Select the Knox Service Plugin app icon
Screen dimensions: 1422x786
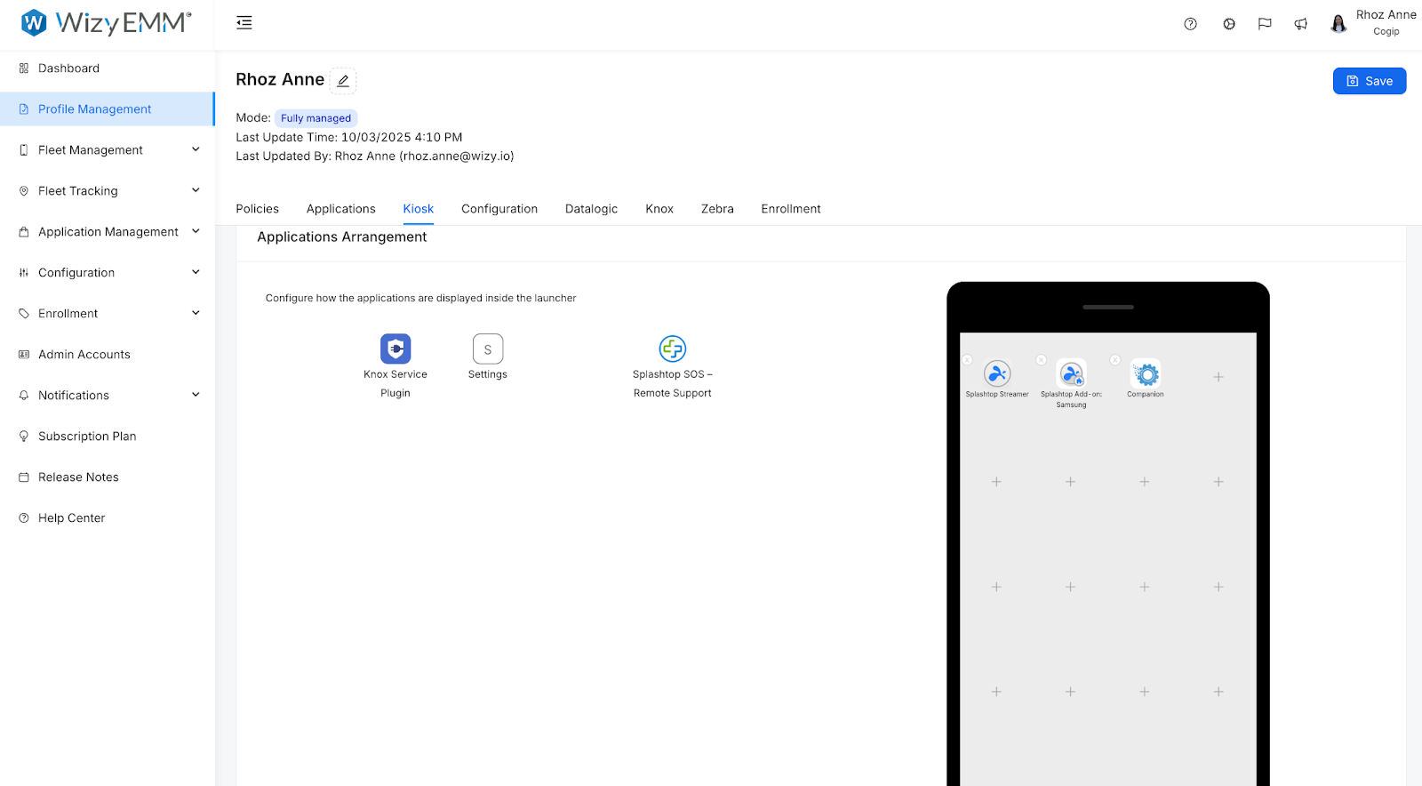pos(395,349)
